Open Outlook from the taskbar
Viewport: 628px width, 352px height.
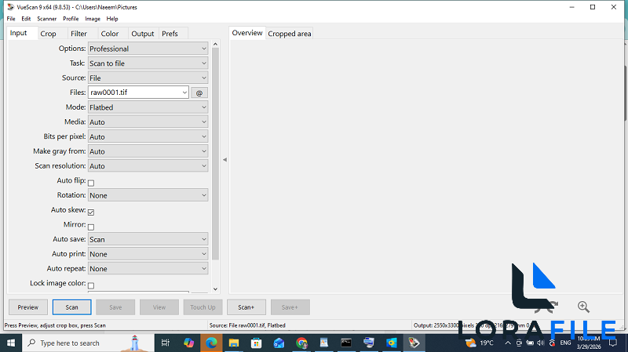click(x=279, y=343)
